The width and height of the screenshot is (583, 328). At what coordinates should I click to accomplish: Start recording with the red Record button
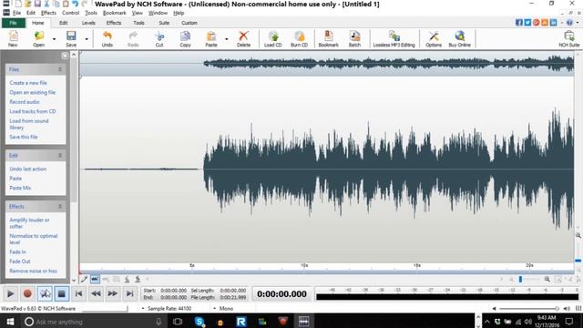[x=27, y=293]
